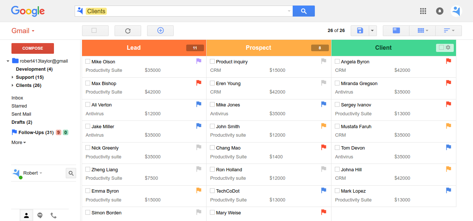Click the red flag on Angela Byron
This screenshot has height=221, width=473.
(449, 61)
